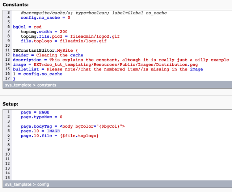The image size is (232, 192).
Task: Click the fileadmin/logo2.gif value
Action: [x=92, y=36]
